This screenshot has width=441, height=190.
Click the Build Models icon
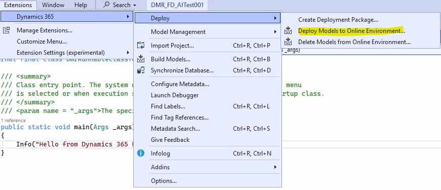(141, 59)
